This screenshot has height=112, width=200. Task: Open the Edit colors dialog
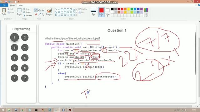tap(146, 12)
